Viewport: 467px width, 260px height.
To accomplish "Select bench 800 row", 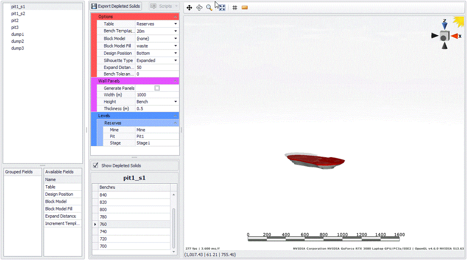I will coord(132,209).
